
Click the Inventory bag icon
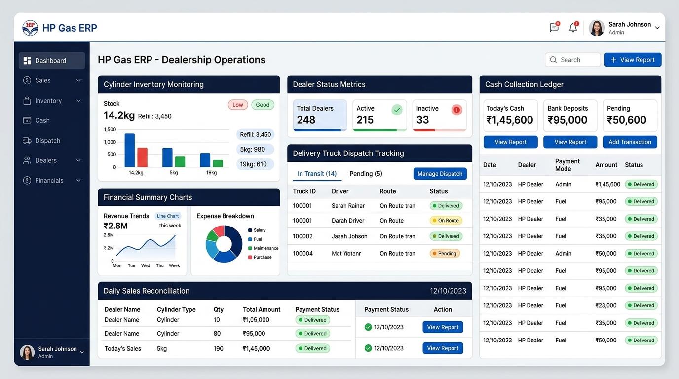pyautogui.click(x=27, y=101)
